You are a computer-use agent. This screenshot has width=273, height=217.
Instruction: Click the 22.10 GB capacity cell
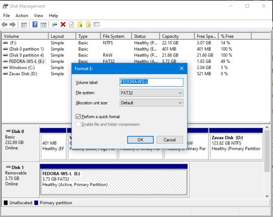(x=170, y=43)
